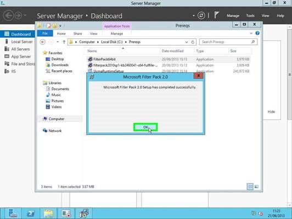Click the FilterPack64bit application icon

coord(90,59)
